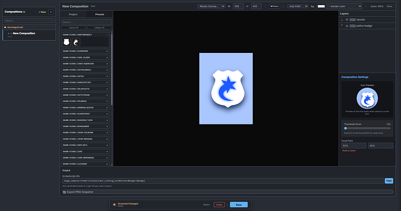Screen dimensions: 401x211
Task: Expand the GAME-ICONS / CARL-OLSEN group
Action: point(85,58)
